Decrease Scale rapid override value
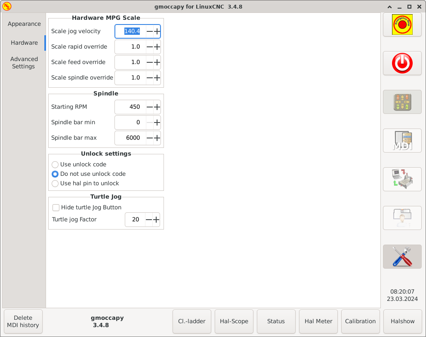The width and height of the screenshot is (426, 337). (148, 46)
